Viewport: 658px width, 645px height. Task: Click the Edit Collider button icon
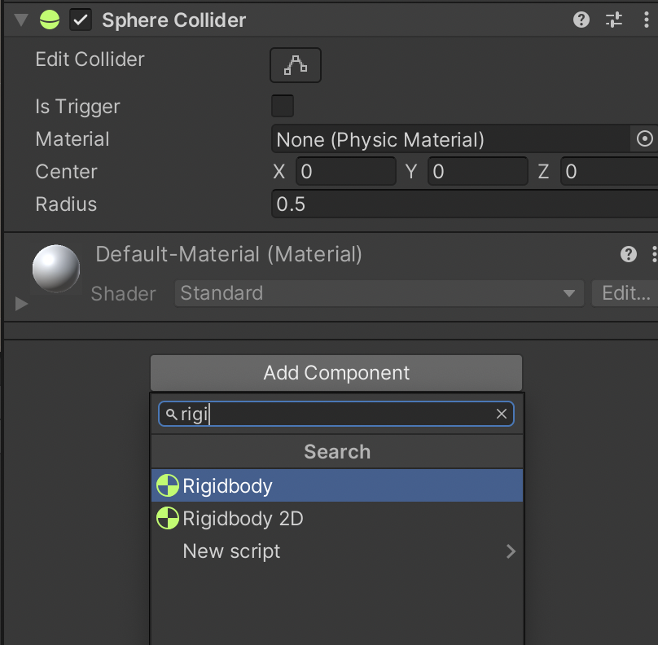coord(296,66)
